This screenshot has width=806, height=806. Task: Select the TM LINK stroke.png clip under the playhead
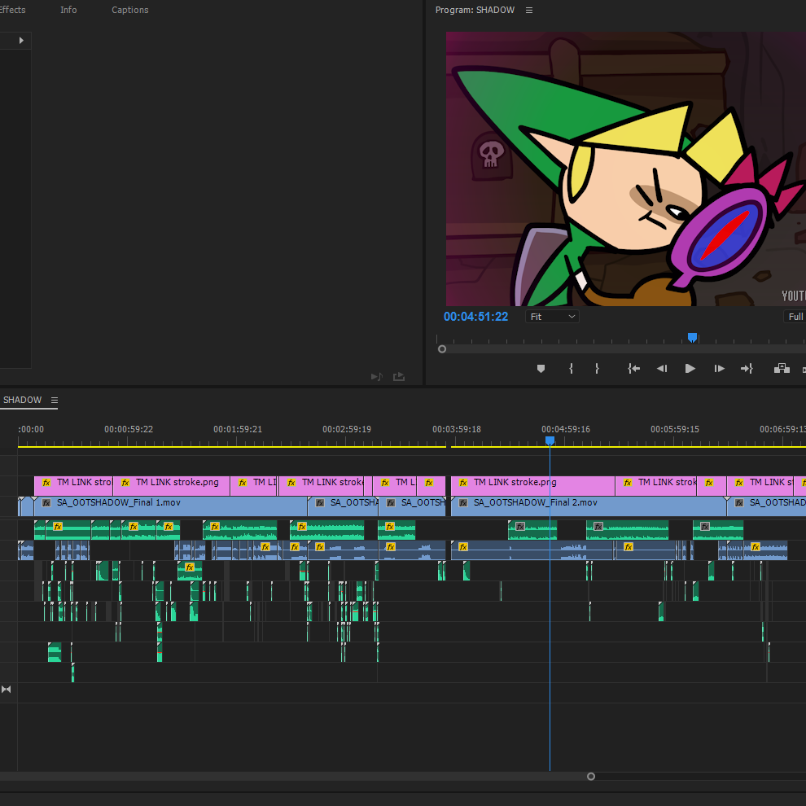tap(532, 486)
